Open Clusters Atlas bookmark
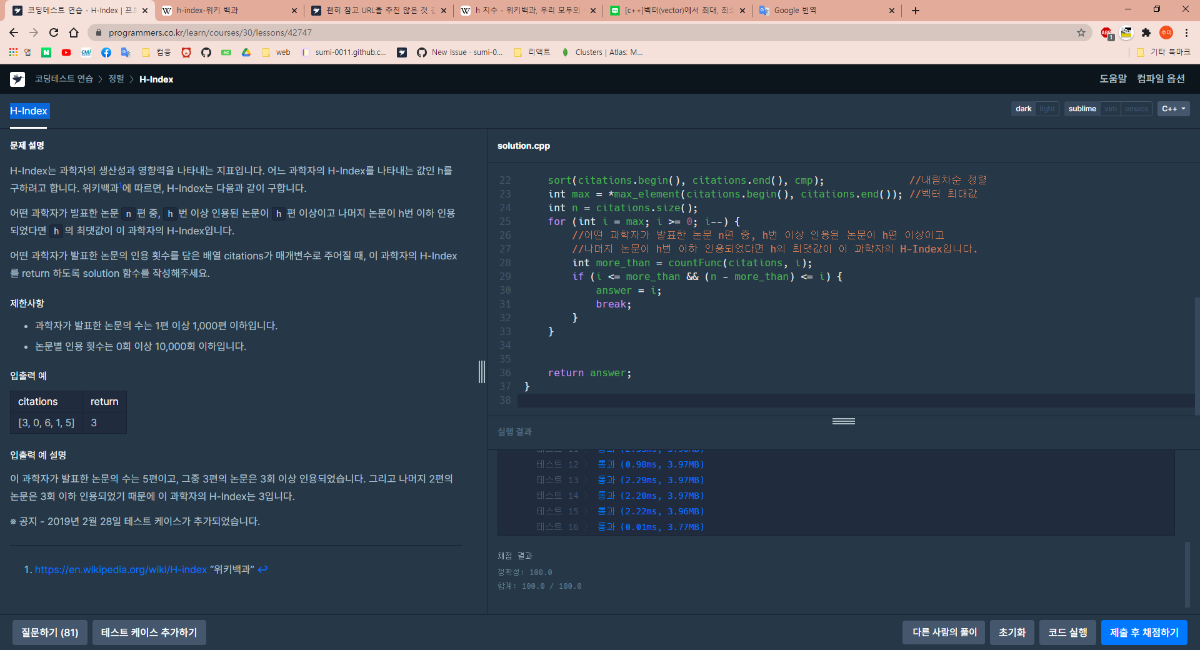The height and width of the screenshot is (650, 1200). (602, 52)
